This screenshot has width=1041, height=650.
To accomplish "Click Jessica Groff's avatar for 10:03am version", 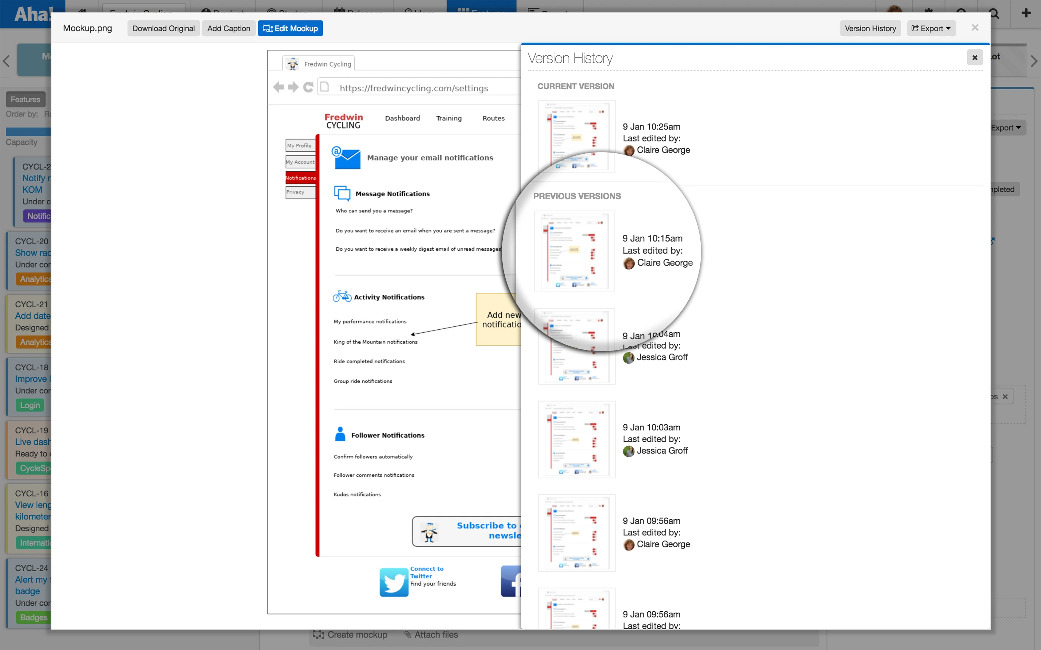I will (628, 451).
